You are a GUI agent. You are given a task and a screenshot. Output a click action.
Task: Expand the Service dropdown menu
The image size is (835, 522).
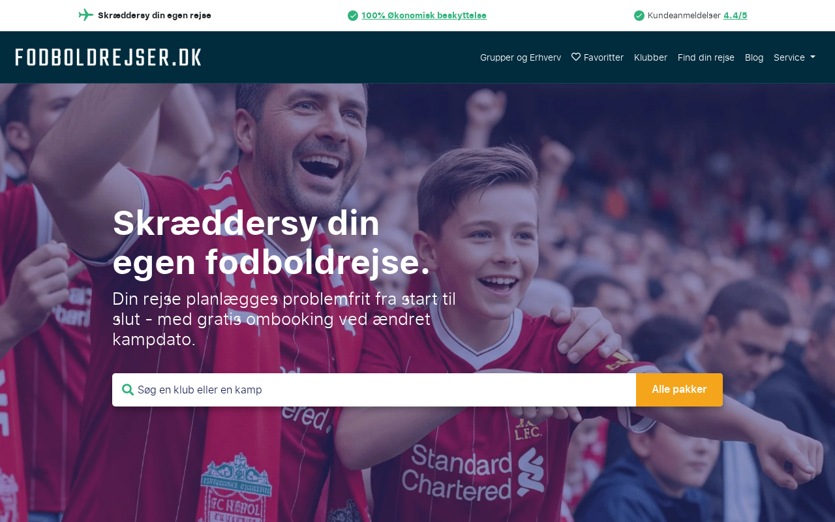click(x=795, y=57)
